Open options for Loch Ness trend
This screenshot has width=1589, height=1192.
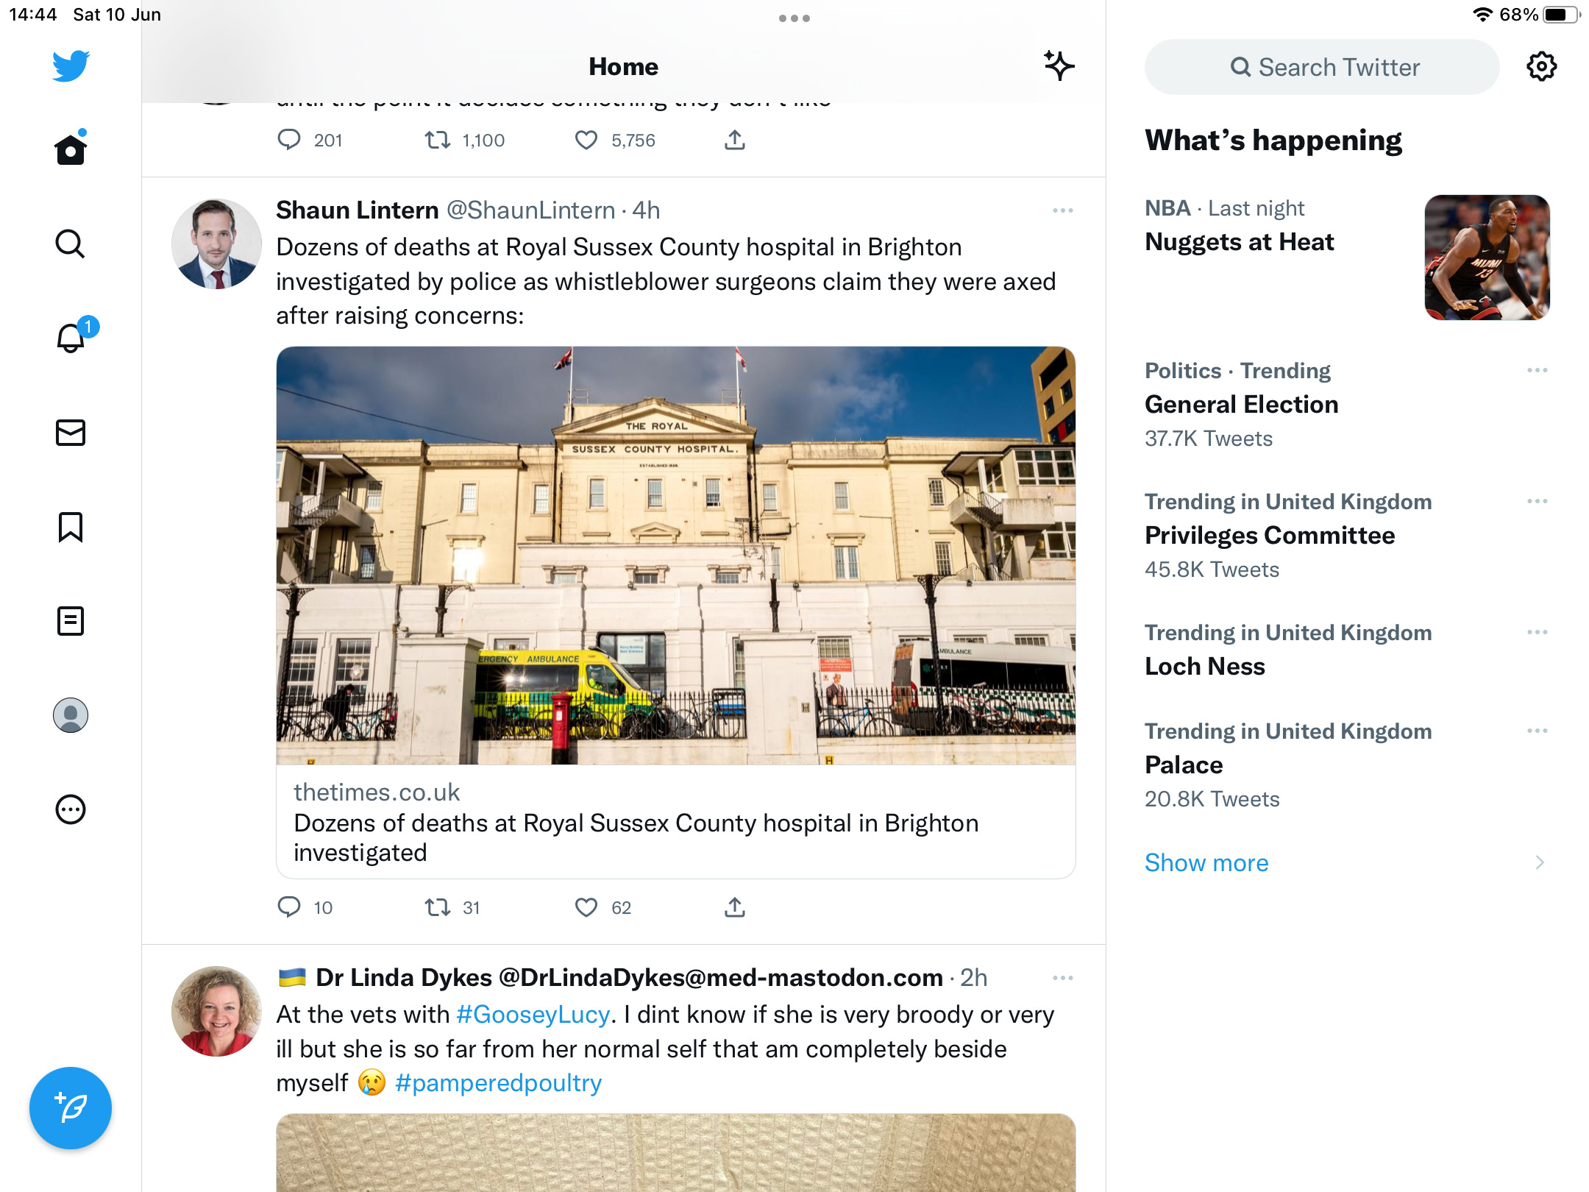1537,632
